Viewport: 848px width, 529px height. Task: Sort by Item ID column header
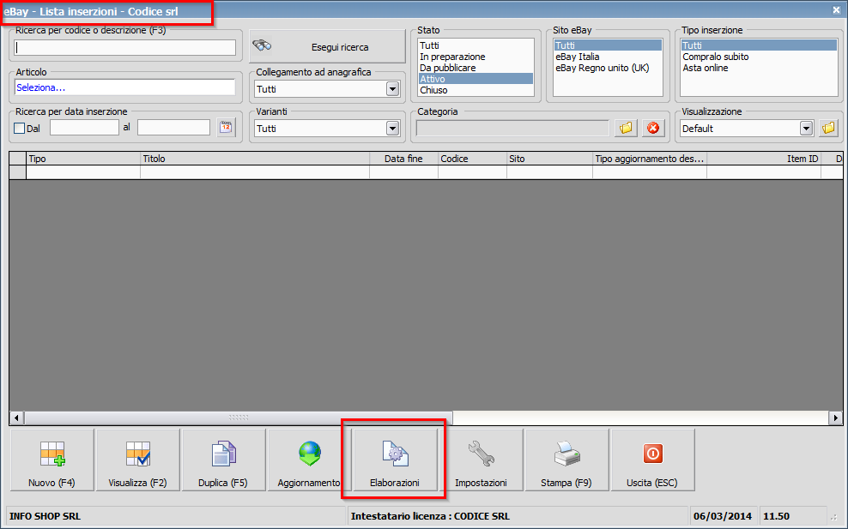[x=764, y=159]
